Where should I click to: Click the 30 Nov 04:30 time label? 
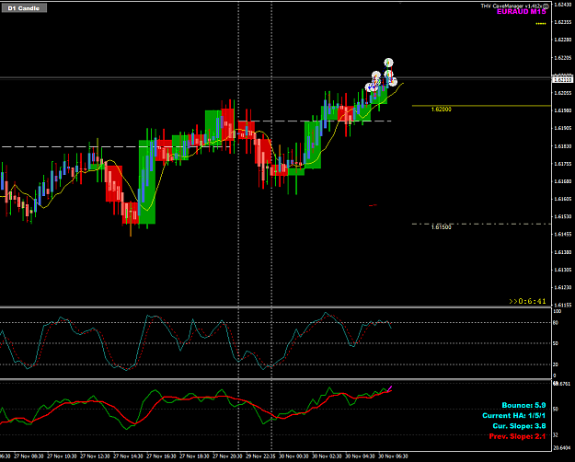[360, 456]
